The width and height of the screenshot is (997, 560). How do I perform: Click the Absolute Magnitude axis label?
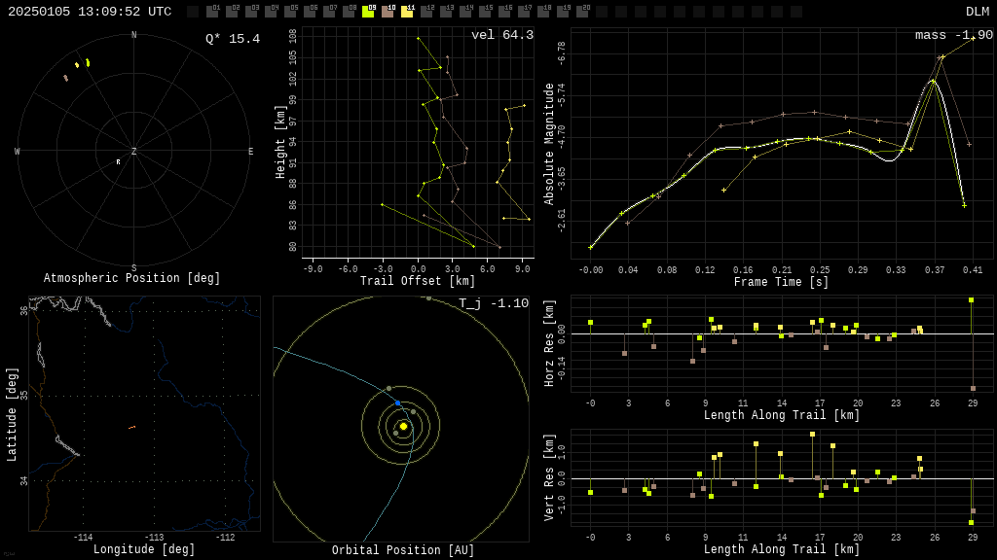pos(549,144)
